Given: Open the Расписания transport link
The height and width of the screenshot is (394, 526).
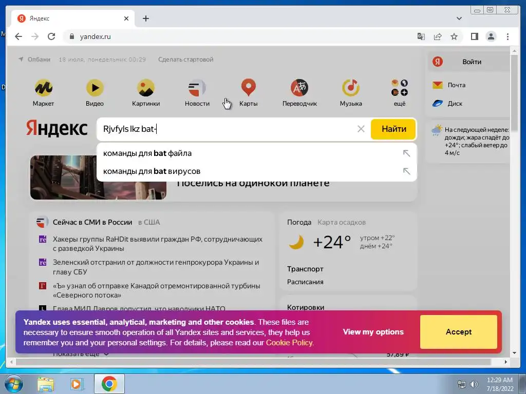Looking at the screenshot, I should point(305,282).
